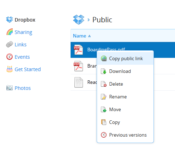
Task: Choose Delete from context menu
Action: 125,84
